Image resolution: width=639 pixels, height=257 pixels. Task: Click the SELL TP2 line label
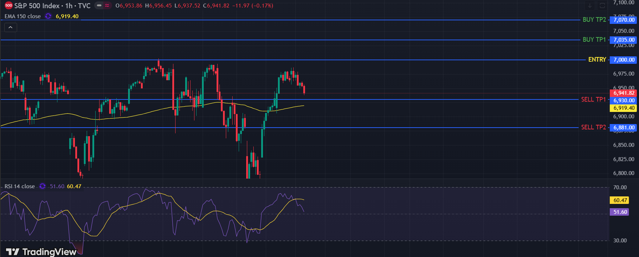(593, 127)
